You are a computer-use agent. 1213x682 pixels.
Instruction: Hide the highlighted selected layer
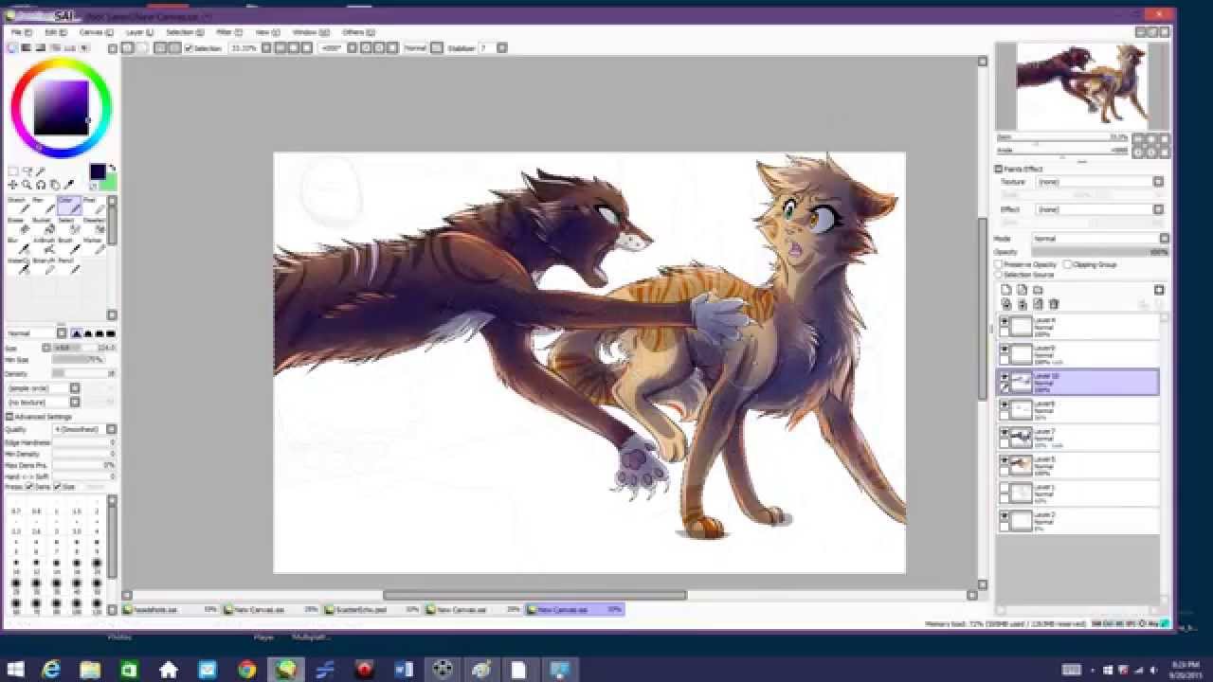pyautogui.click(x=1005, y=377)
